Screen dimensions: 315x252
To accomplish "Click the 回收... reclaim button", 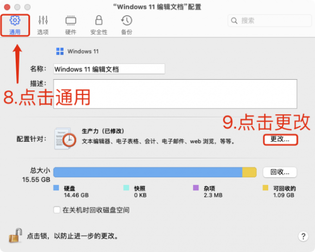I will [x=280, y=172].
